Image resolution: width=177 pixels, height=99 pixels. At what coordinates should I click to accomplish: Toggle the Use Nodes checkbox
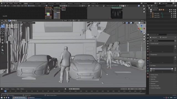pos(29,6)
